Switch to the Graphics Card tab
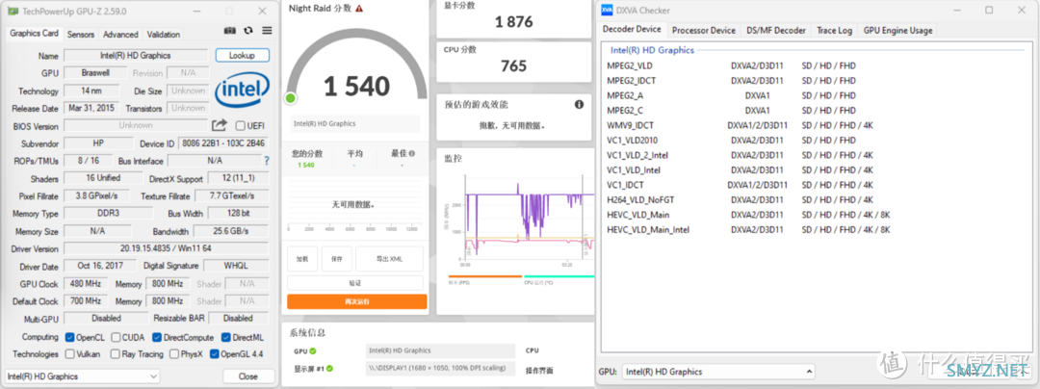 (x=35, y=33)
